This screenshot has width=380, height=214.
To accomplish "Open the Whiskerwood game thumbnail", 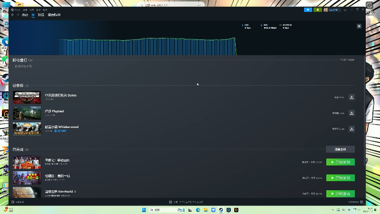I will click(27, 129).
